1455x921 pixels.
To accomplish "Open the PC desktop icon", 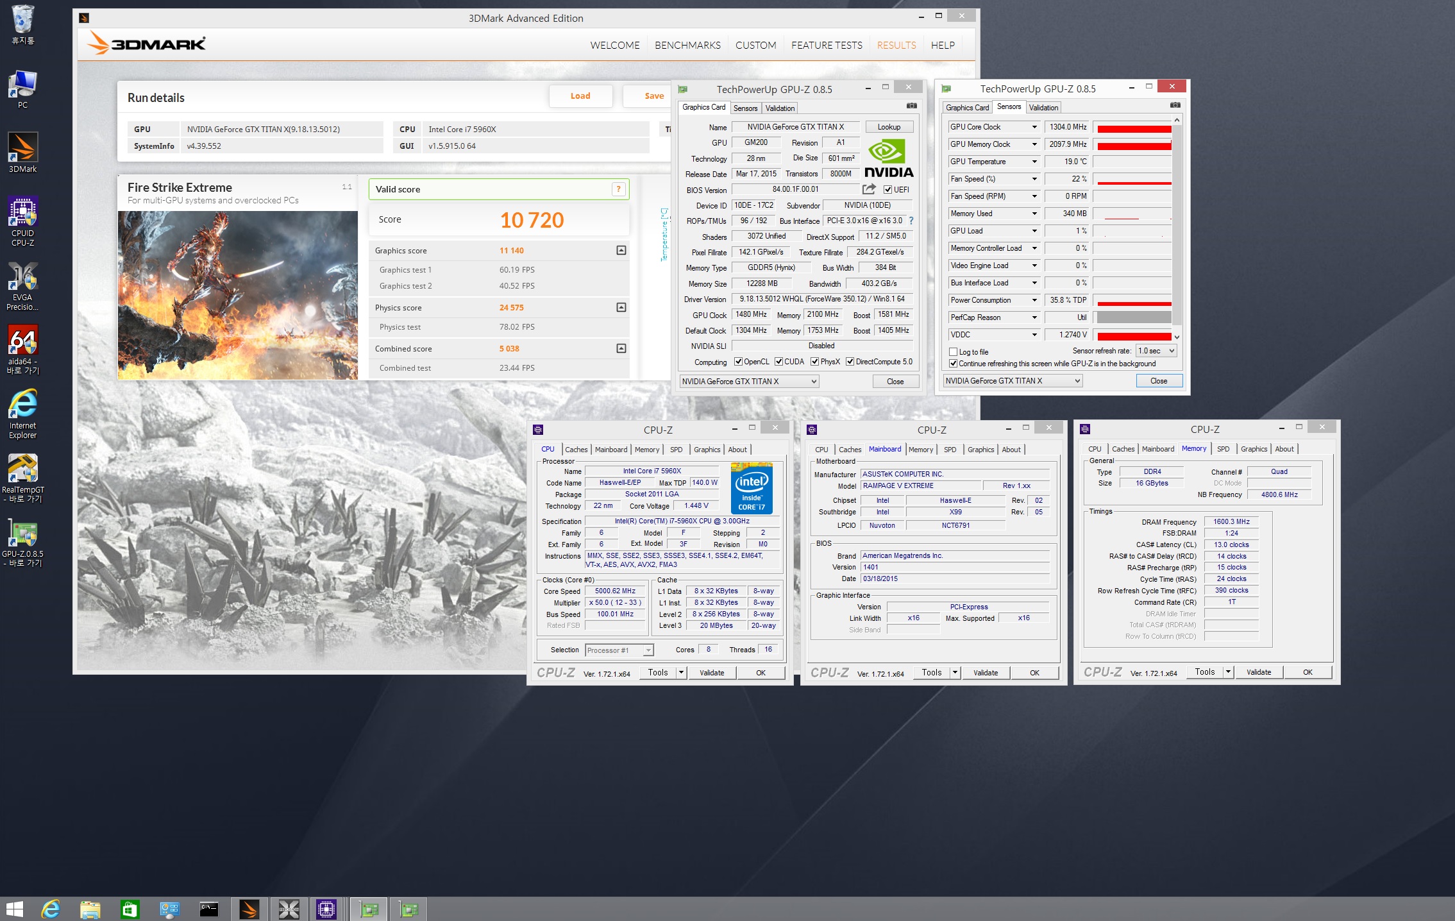I will [x=22, y=89].
